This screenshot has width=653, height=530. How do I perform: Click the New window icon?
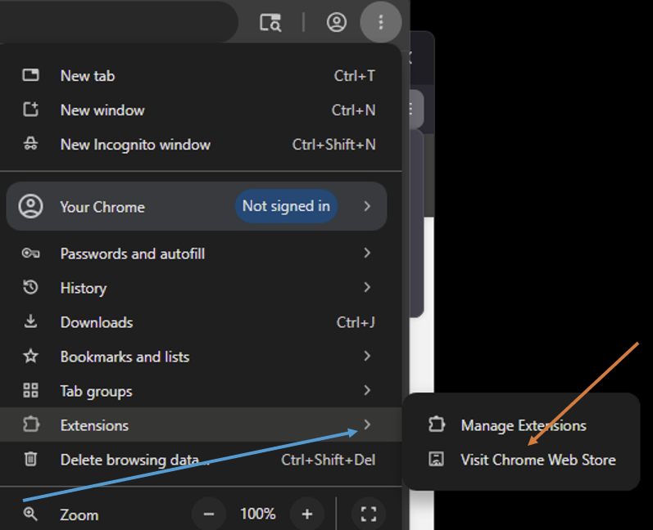tap(30, 110)
